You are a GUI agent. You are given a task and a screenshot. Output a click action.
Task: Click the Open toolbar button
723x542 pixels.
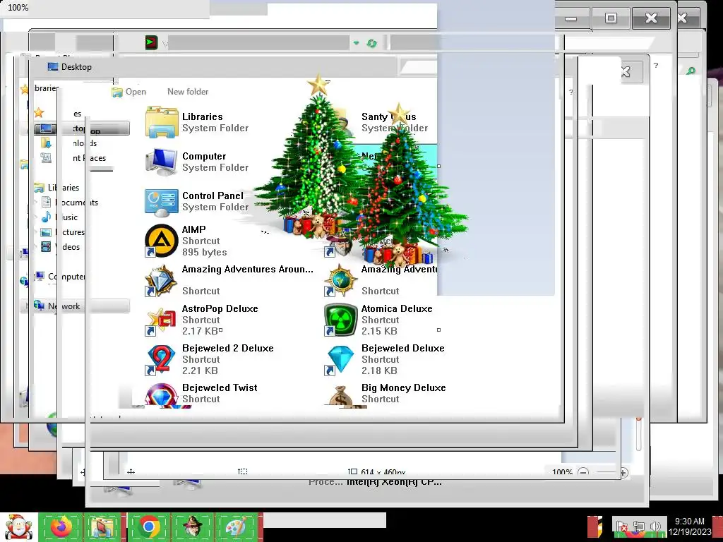[x=129, y=92]
